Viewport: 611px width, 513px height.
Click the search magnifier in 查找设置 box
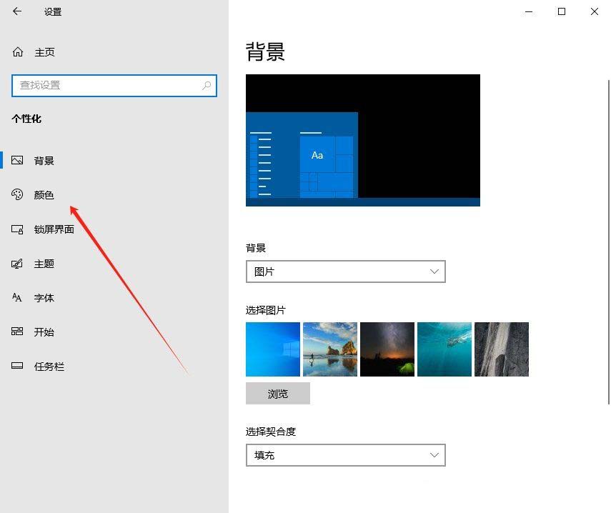pos(205,86)
